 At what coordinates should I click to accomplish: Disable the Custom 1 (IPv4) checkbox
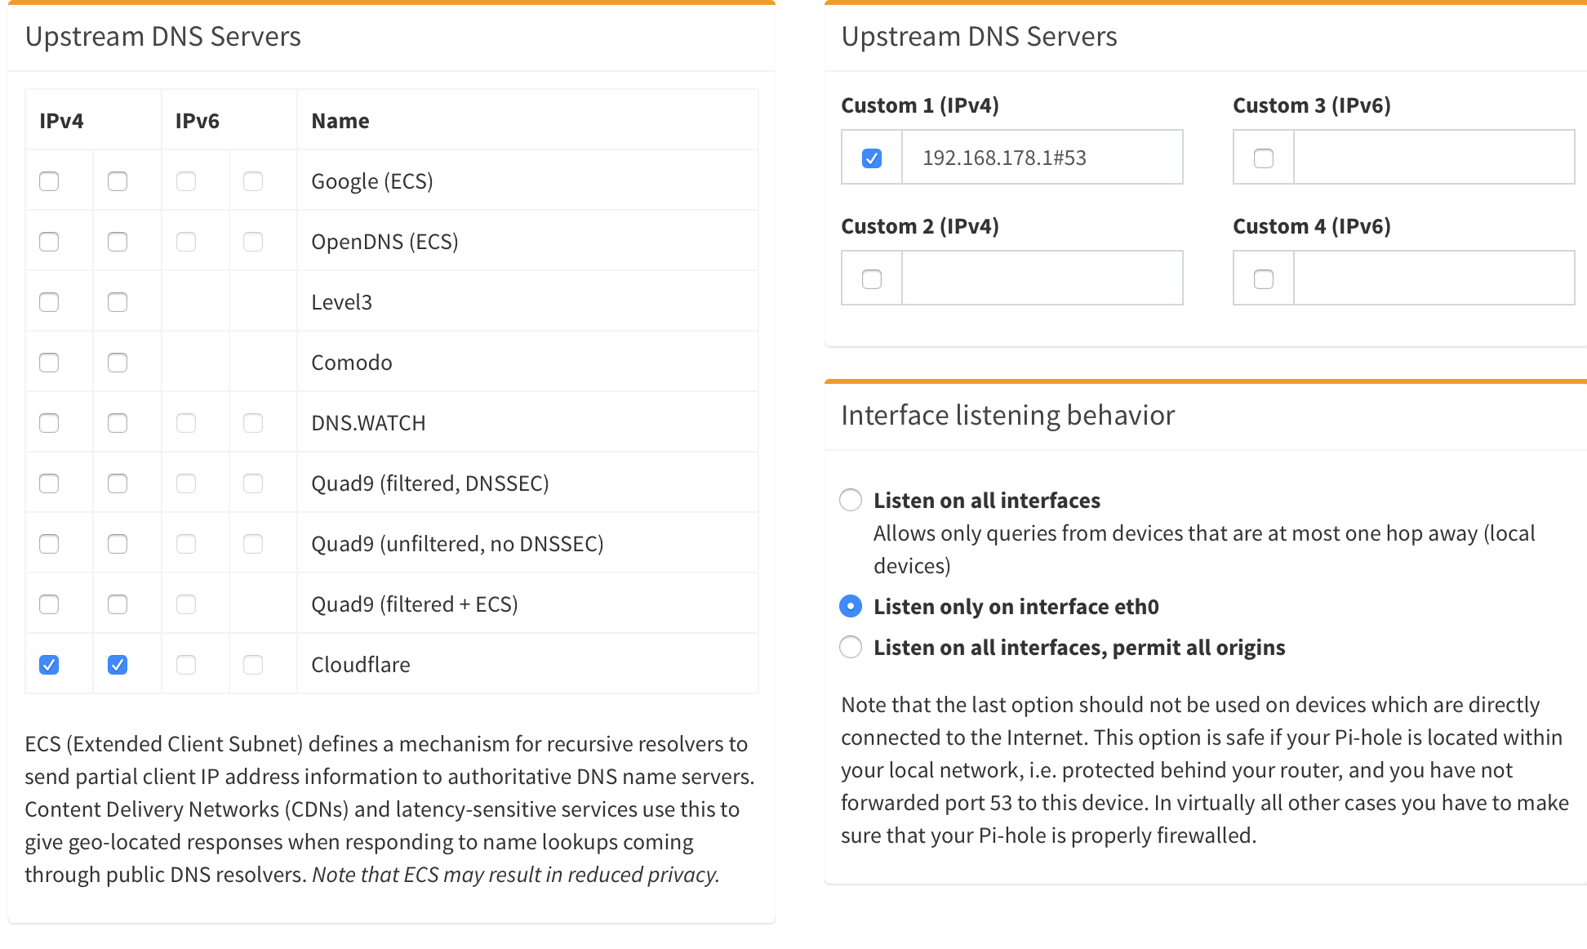pyautogui.click(x=872, y=158)
